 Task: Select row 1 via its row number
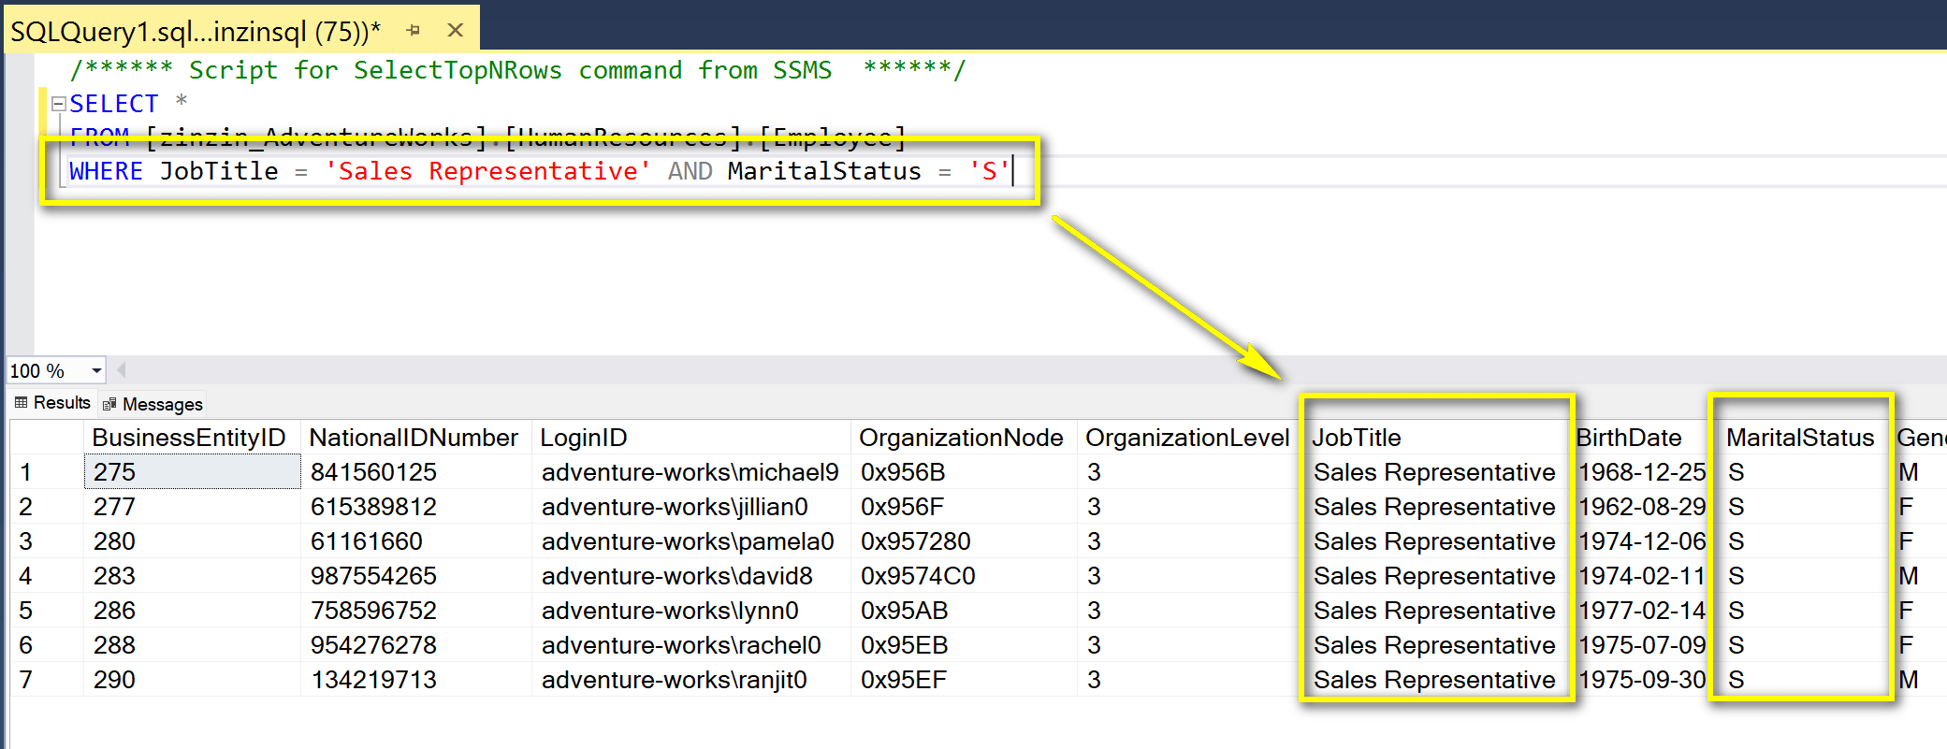[x=47, y=472]
